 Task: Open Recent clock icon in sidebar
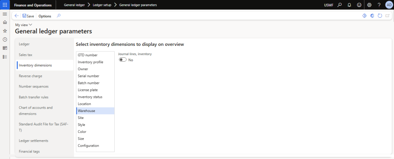[x=5, y=39]
